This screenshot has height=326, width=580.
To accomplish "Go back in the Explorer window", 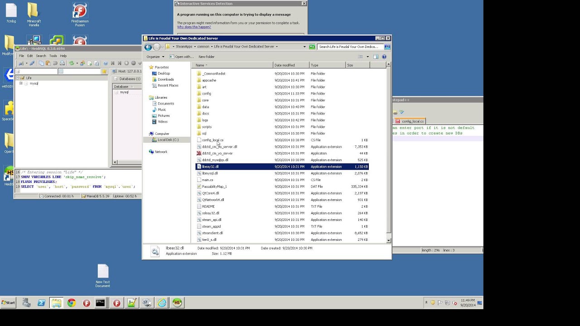I will [x=148, y=47].
